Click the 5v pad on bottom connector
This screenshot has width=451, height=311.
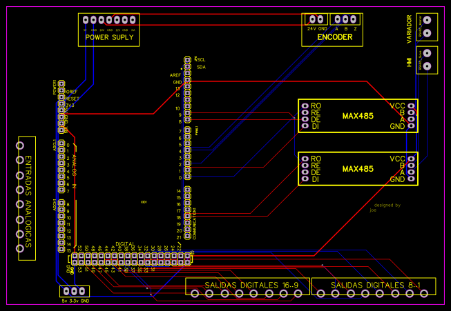click(66, 291)
